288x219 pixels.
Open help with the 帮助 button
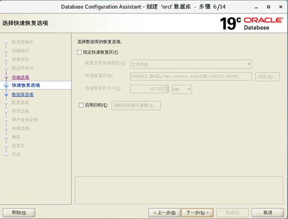19,213
